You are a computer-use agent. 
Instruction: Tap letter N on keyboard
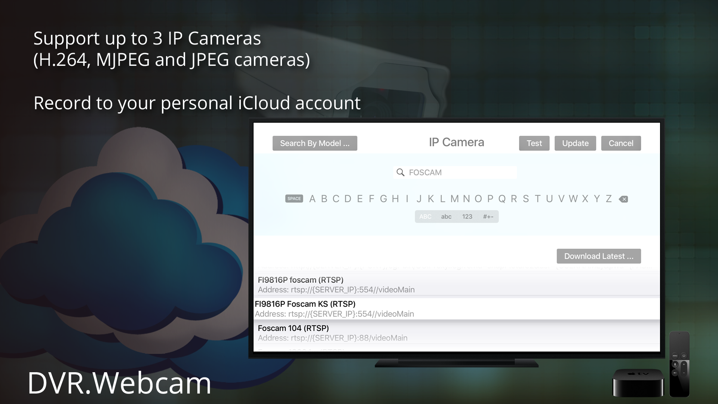(466, 199)
